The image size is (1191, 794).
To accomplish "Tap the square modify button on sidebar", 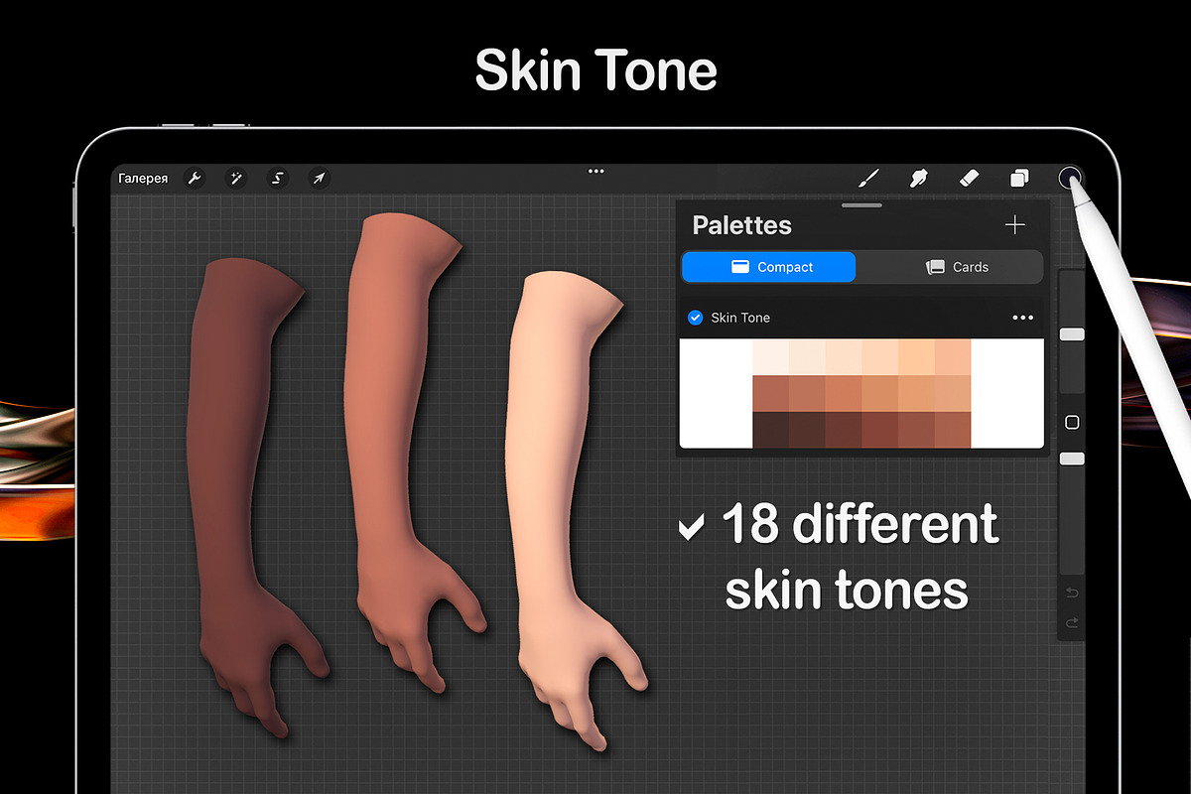I will pos(1072,423).
